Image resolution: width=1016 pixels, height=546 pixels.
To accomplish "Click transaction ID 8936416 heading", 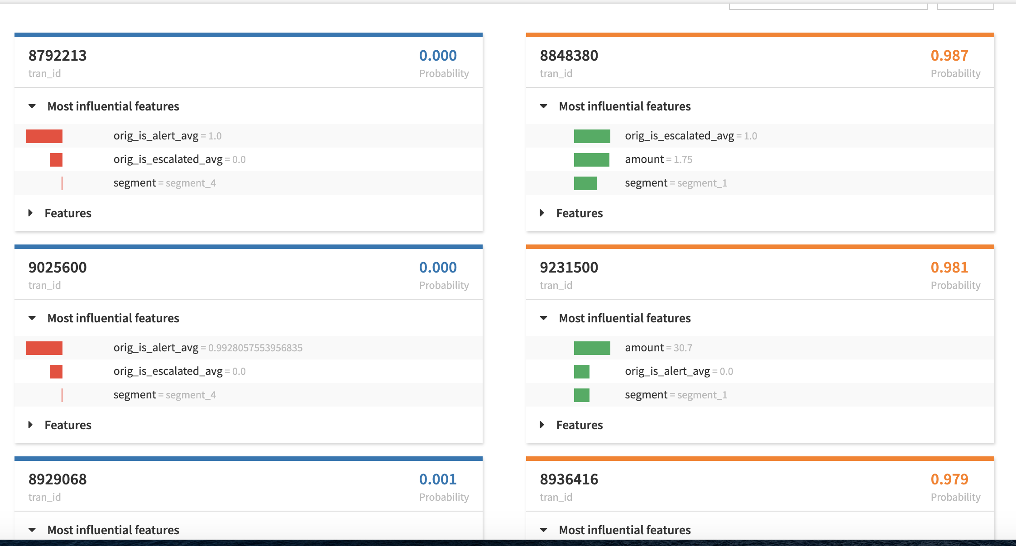I will click(569, 479).
